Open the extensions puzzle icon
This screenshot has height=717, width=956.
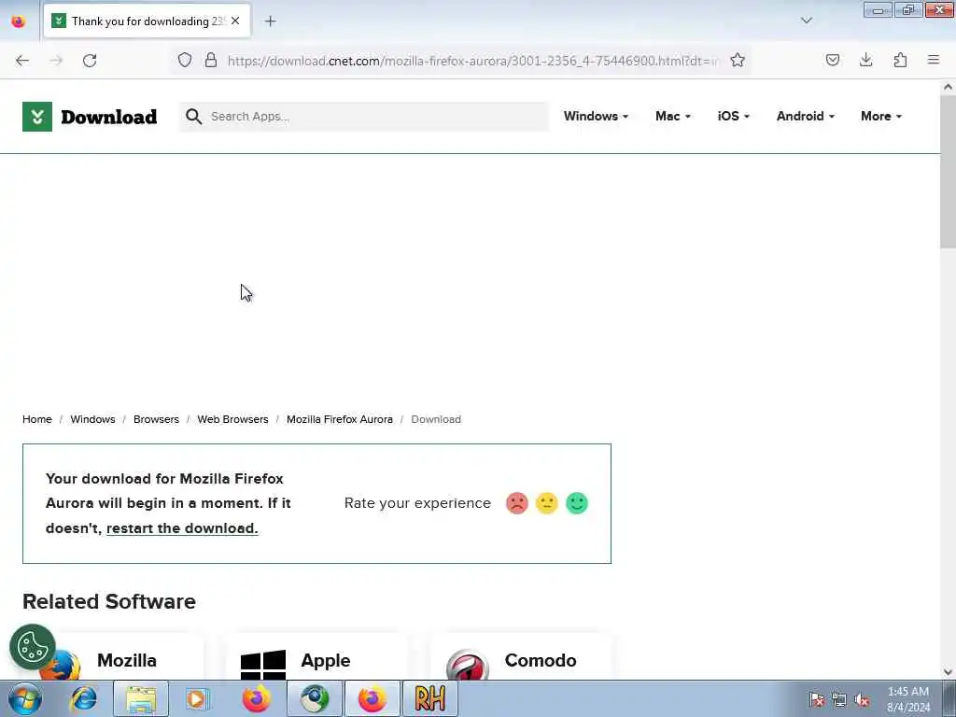[900, 60]
